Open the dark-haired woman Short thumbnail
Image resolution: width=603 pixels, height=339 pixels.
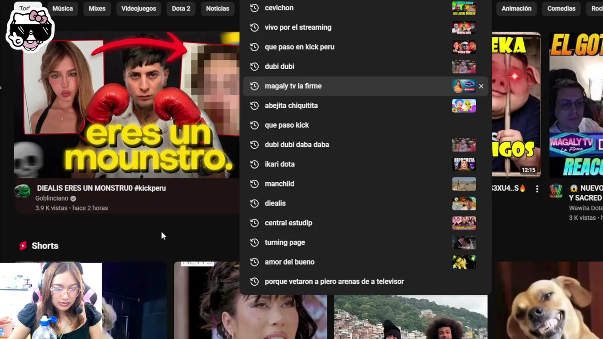[251, 300]
